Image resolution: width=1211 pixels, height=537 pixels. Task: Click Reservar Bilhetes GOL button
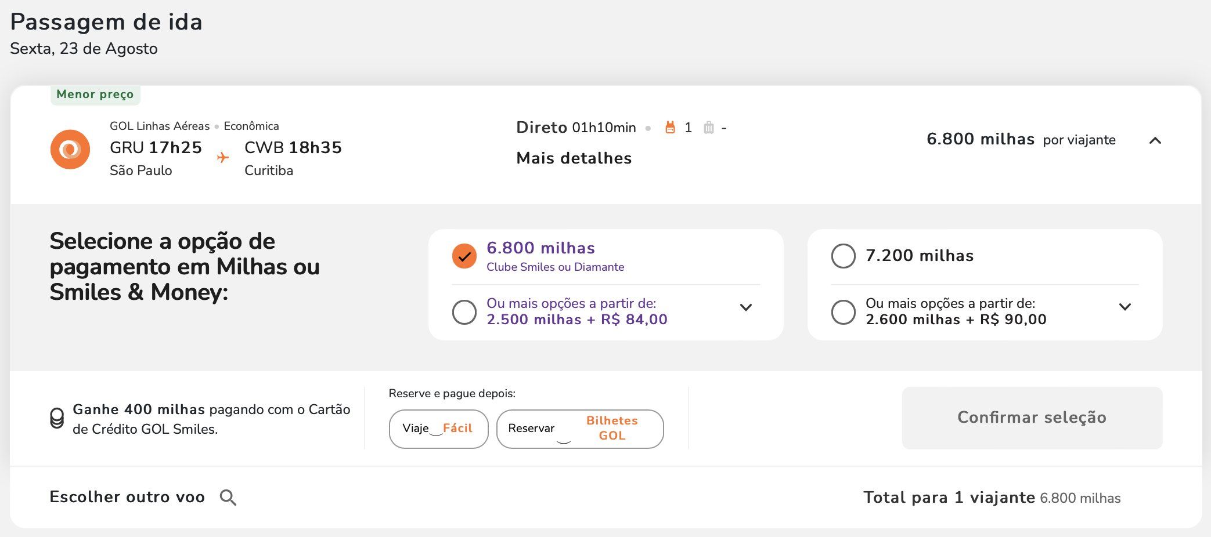579,429
